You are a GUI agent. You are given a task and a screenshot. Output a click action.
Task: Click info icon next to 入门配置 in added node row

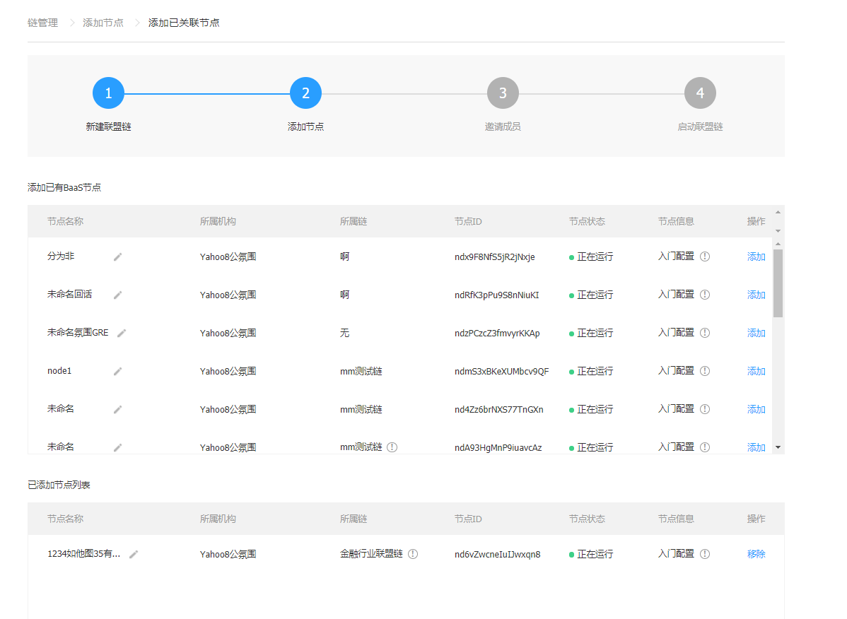[x=705, y=555]
